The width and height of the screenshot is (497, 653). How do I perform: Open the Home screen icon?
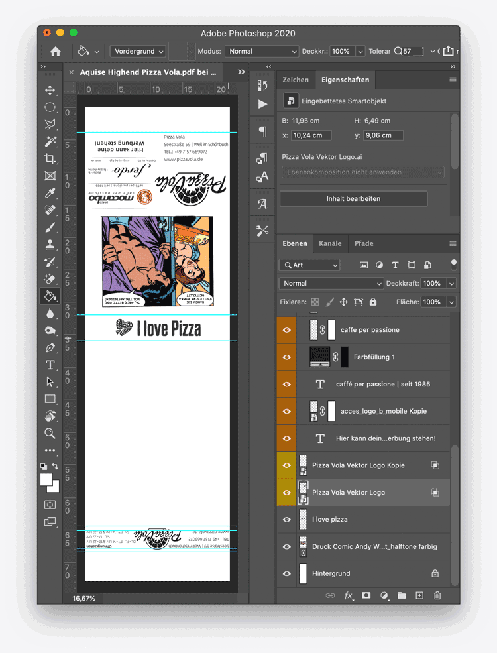[x=56, y=51]
